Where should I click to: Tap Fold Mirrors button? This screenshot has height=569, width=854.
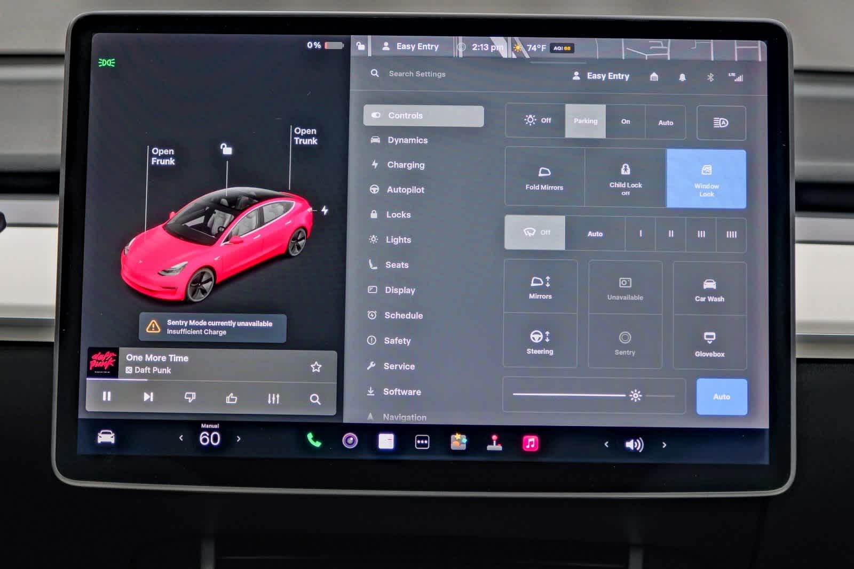tap(544, 178)
